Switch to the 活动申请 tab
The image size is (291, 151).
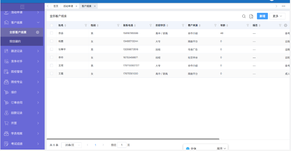click(68, 6)
